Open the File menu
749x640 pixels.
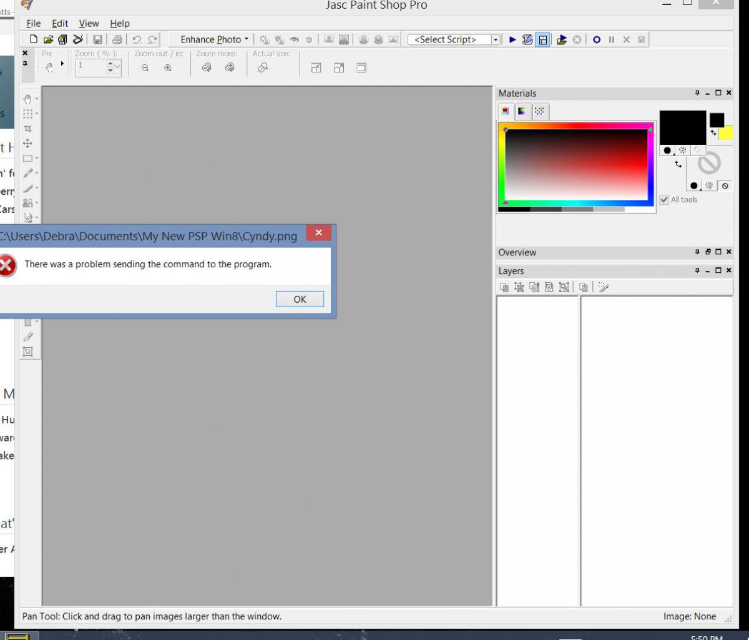(34, 23)
